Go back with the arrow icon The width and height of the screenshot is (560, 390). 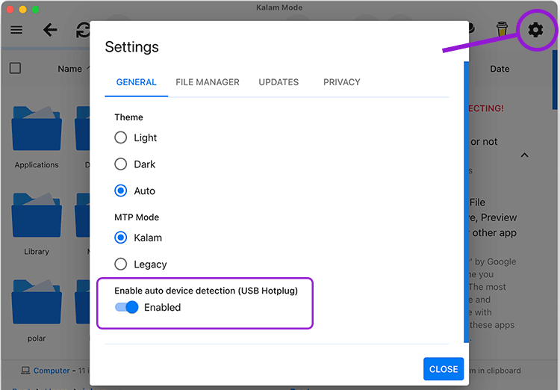click(x=50, y=30)
